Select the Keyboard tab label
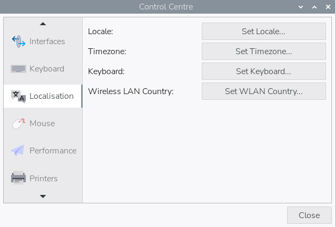The width and height of the screenshot is (335, 227). click(x=47, y=69)
